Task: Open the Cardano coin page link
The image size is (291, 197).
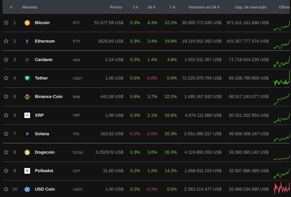Action: 44,60
